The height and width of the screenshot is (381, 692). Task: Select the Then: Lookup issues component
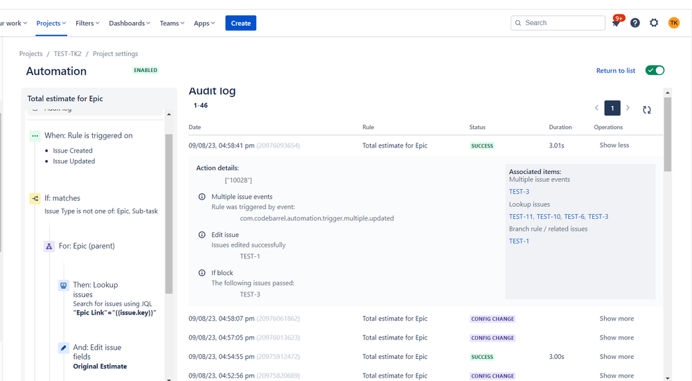coord(96,290)
